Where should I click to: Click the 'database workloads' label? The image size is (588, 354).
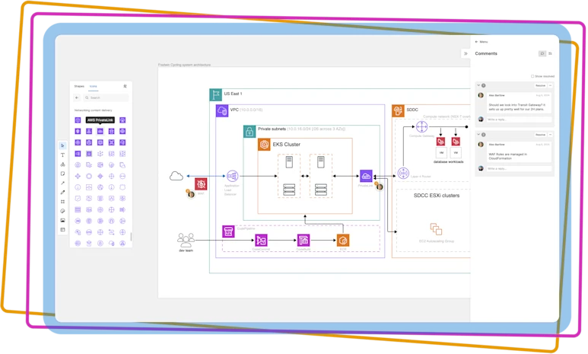pyautogui.click(x=449, y=162)
